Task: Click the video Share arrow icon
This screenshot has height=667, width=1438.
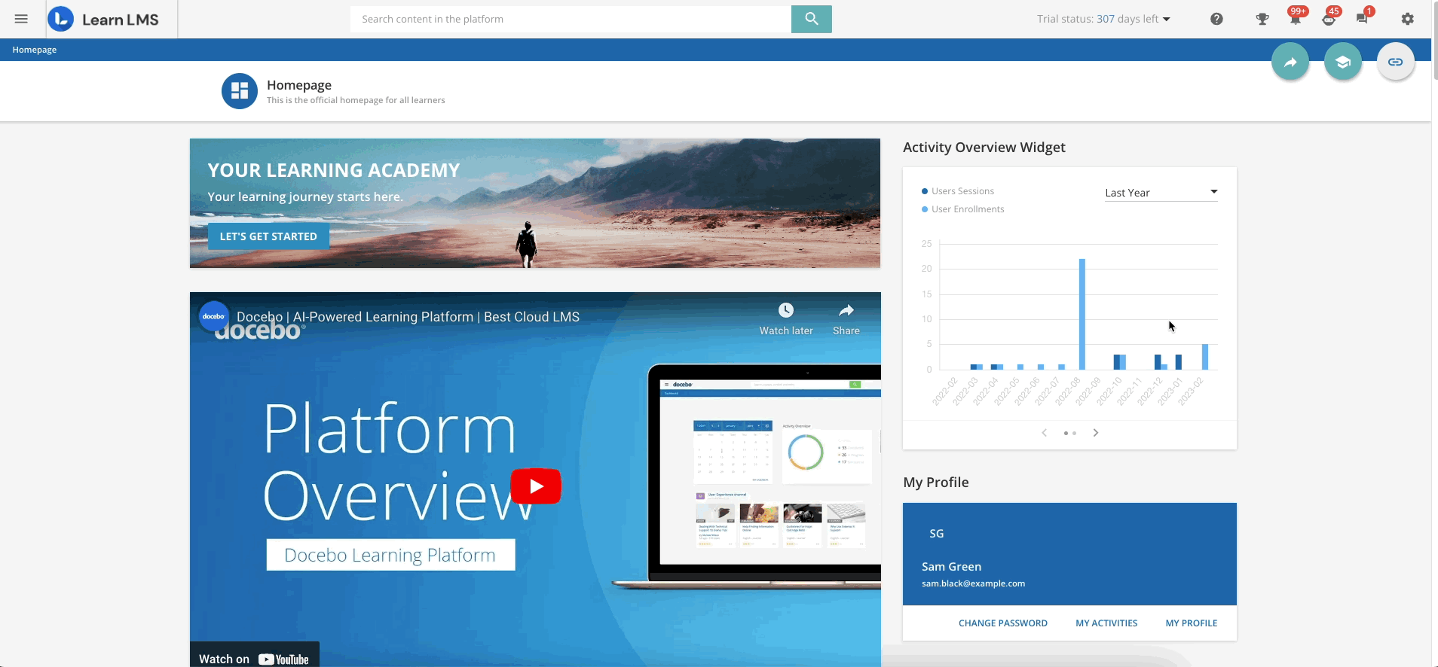Action: tap(846, 310)
